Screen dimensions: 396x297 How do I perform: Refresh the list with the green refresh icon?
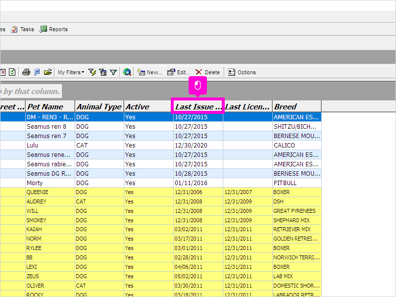click(12, 72)
